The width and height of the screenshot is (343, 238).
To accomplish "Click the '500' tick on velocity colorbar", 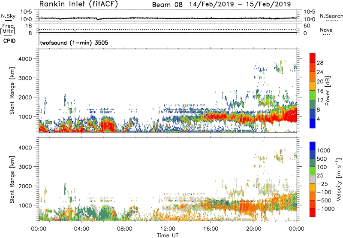I will [x=322, y=159].
